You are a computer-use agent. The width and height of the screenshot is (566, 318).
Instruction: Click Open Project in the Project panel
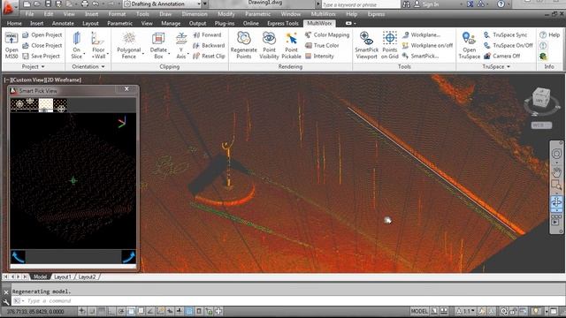click(42, 35)
